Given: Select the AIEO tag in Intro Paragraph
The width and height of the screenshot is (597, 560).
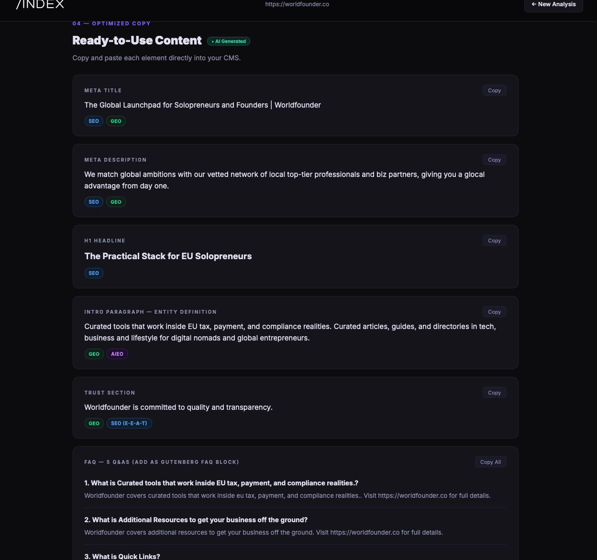Looking at the screenshot, I should click(117, 354).
